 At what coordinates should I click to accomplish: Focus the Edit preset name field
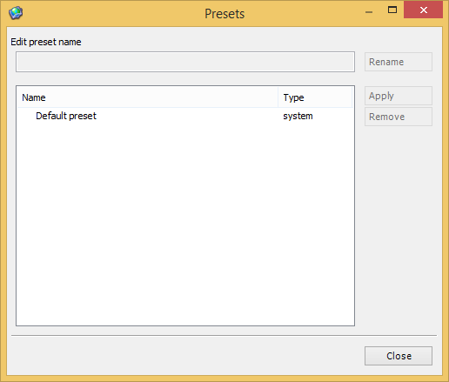(185, 62)
